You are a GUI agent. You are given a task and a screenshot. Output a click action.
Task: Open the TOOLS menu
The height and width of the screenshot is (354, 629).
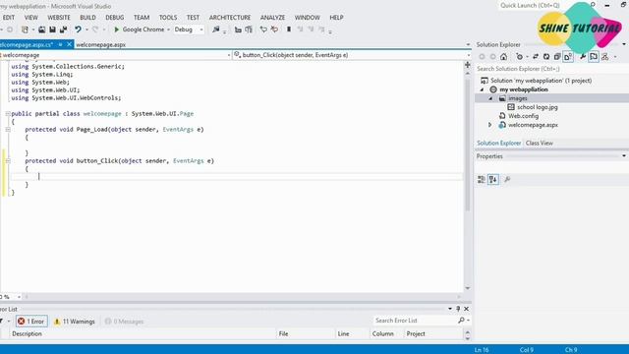[168, 18]
